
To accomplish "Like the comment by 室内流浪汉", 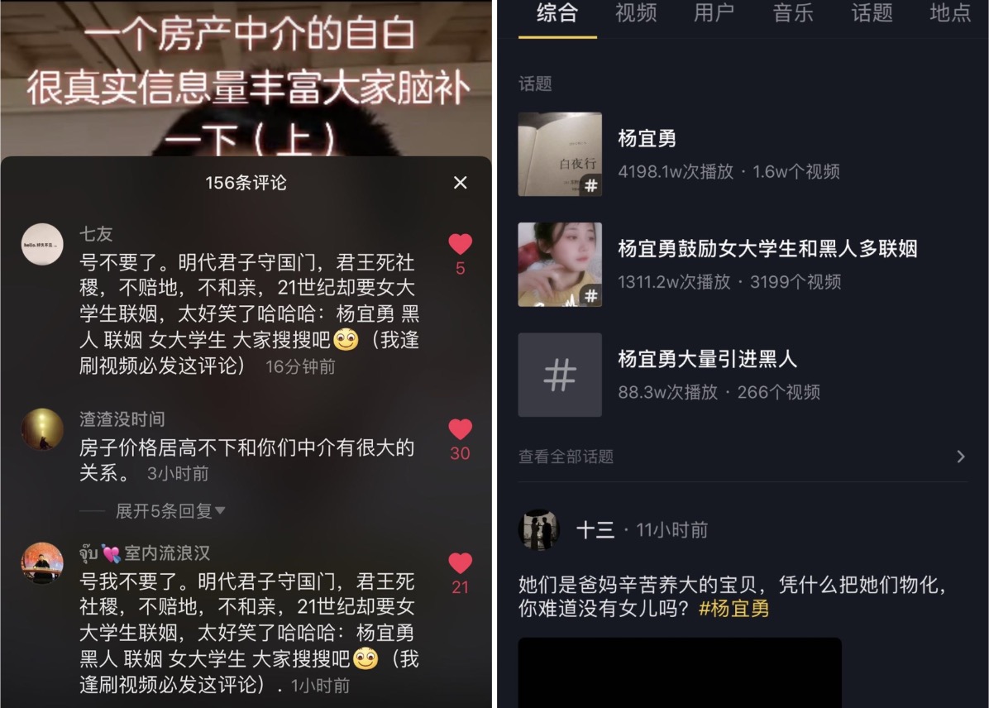I will coord(460,563).
